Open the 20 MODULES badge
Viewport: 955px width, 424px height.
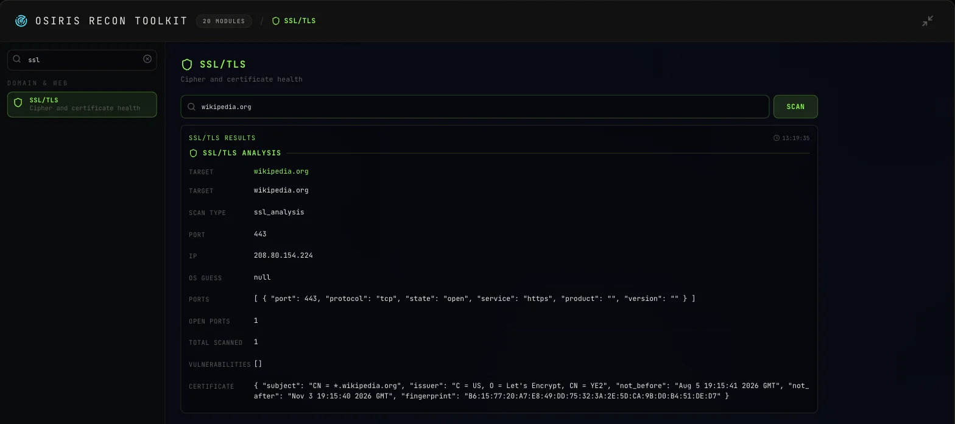224,21
